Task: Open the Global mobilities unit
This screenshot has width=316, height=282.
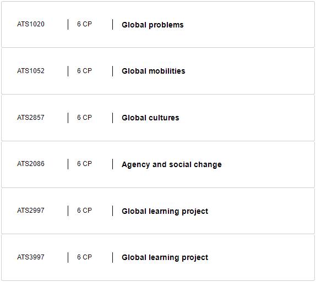Action: pyautogui.click(x=154, y=71)
